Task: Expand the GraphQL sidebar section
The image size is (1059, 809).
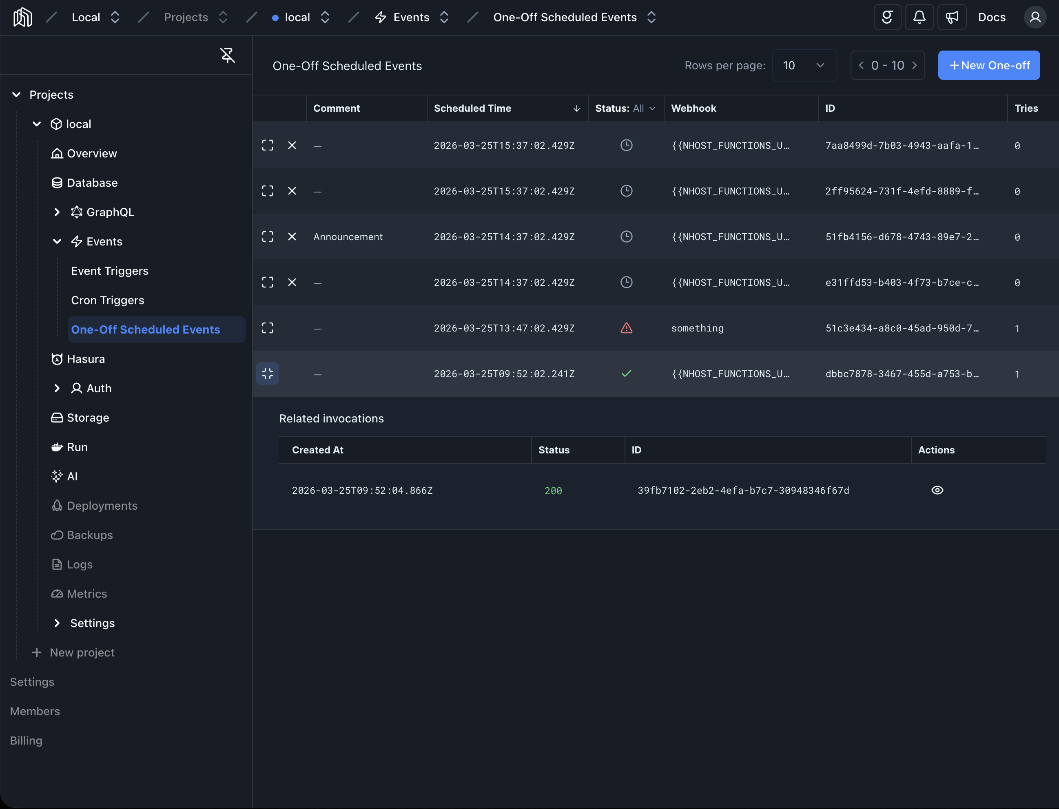Action: click(x=57, y=212)
